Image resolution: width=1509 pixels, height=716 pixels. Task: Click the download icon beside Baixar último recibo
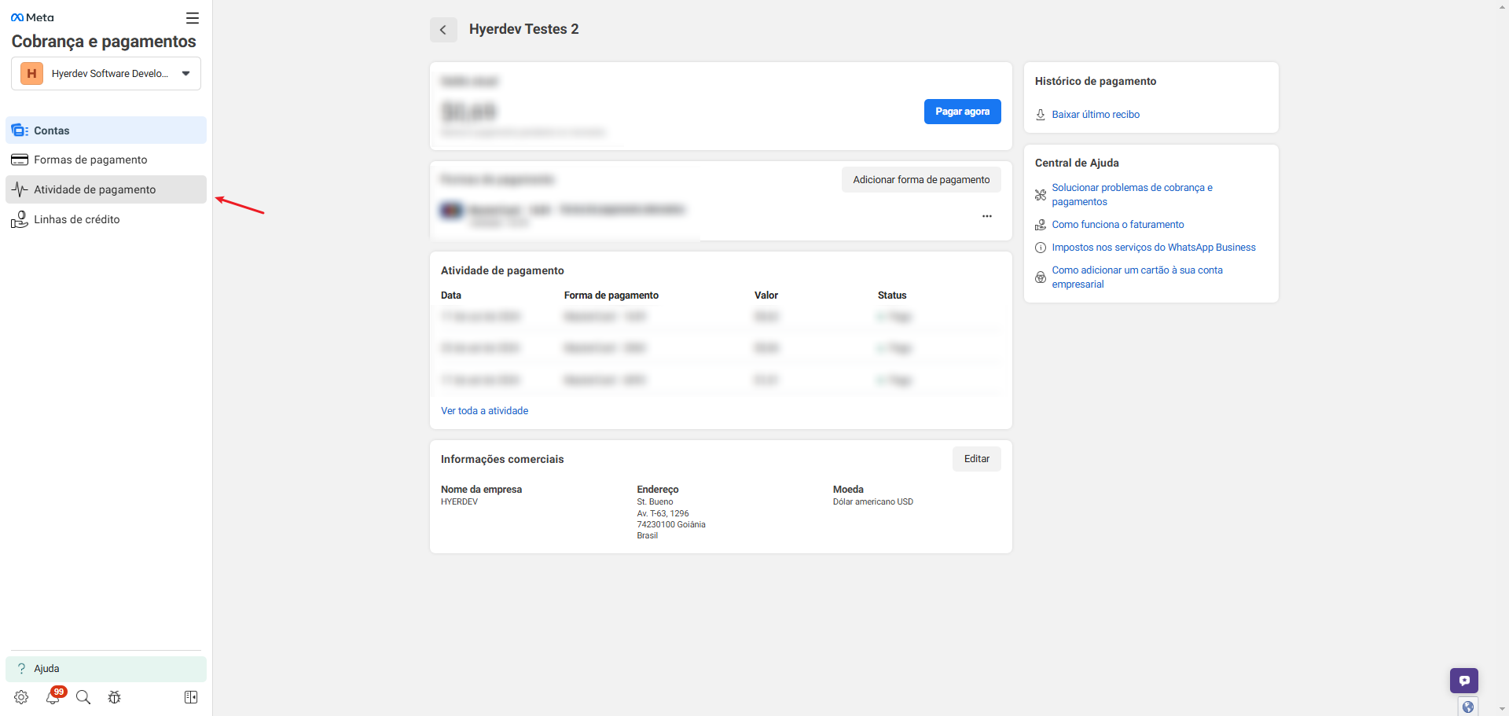1041,115
